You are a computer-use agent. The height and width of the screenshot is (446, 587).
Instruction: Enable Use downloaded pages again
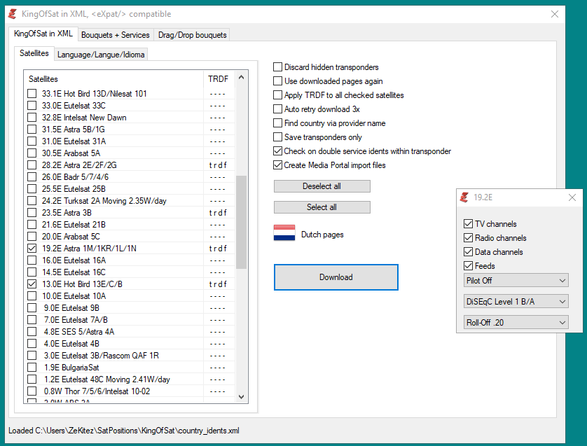(277, 81)
